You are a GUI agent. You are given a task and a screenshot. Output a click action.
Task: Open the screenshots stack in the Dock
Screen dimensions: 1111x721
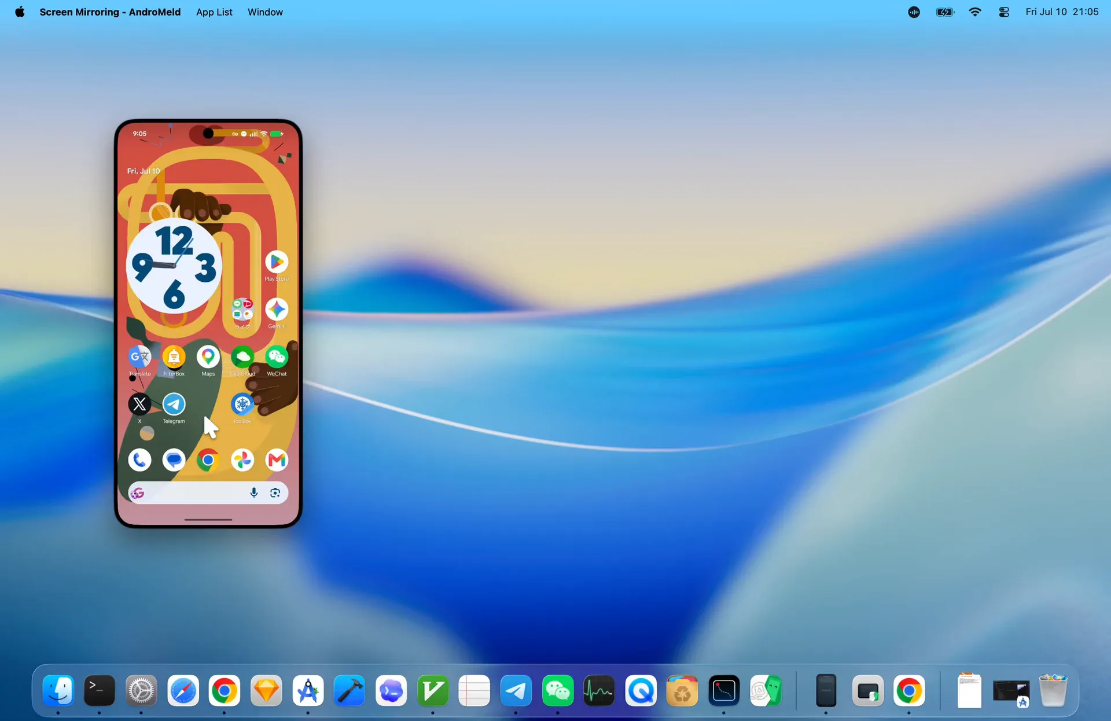click(1011, 691)
